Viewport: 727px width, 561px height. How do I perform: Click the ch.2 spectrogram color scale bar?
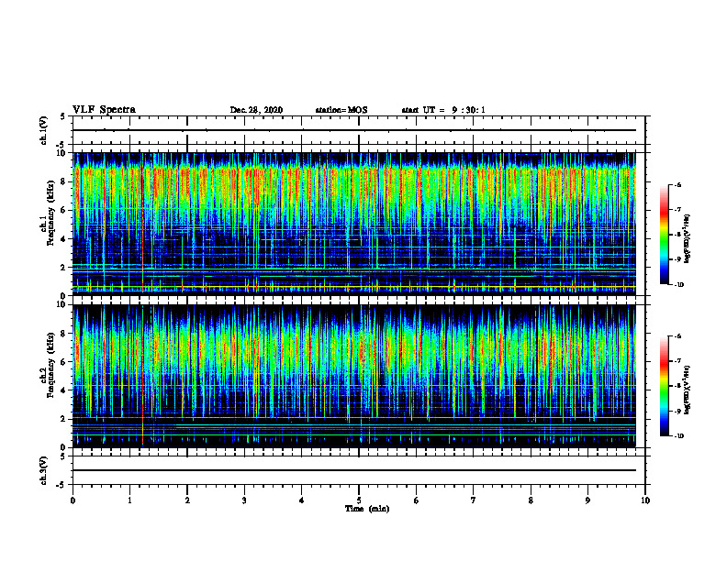pos(664,386)
